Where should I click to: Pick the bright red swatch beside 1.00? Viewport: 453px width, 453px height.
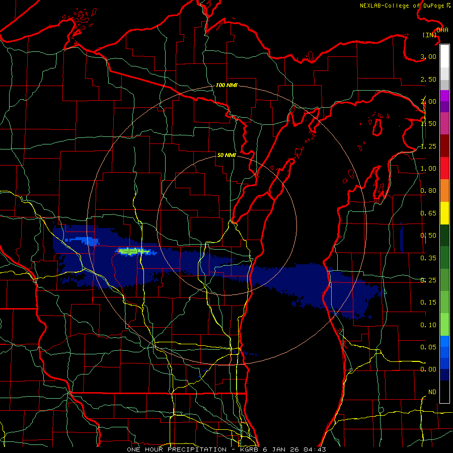[x=444, y=168]
